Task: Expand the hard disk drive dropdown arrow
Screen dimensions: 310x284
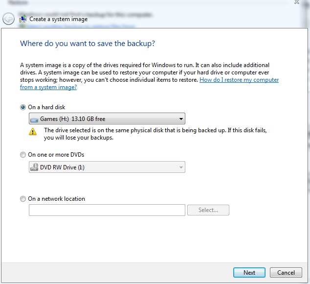Action: (181, 119)
